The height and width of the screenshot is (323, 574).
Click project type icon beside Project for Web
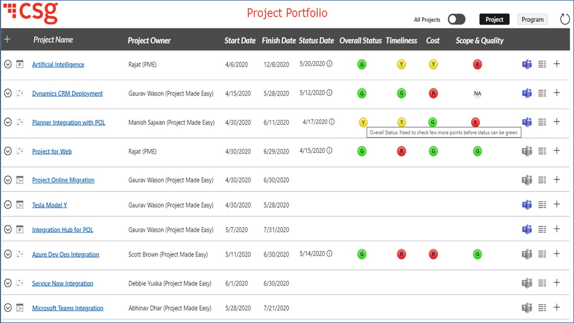pyautogui.click(x=19, y=151)
